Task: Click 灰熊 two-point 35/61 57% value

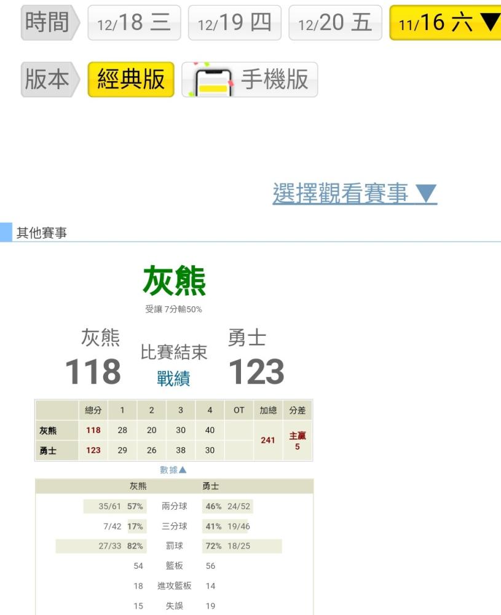Action: tap(120, 506)
